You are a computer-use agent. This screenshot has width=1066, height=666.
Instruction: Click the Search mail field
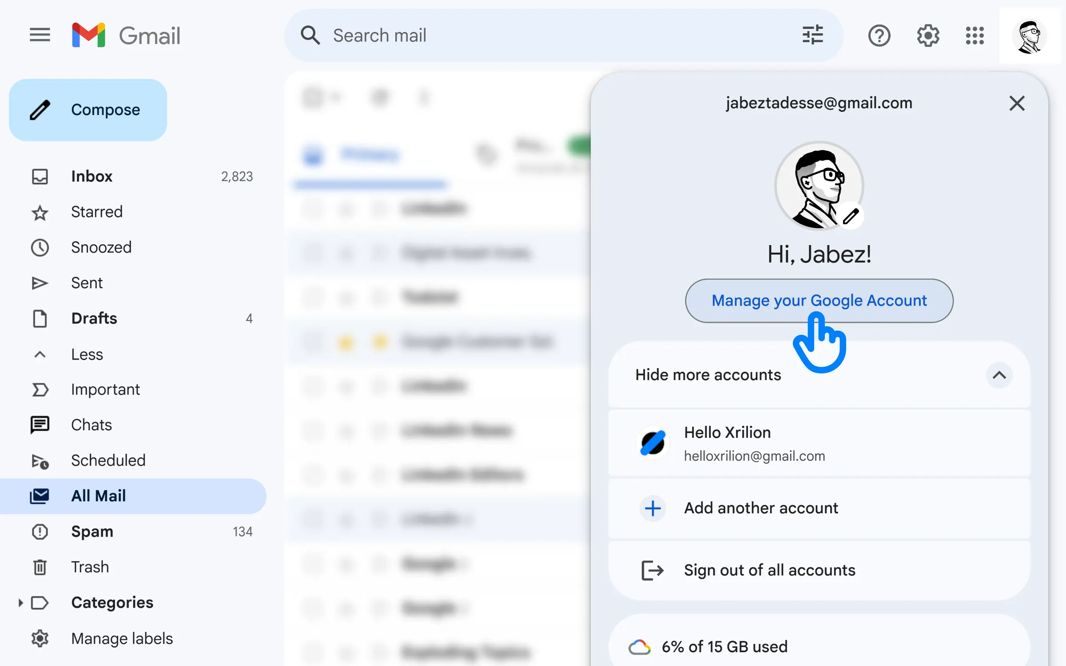point(564,36)
